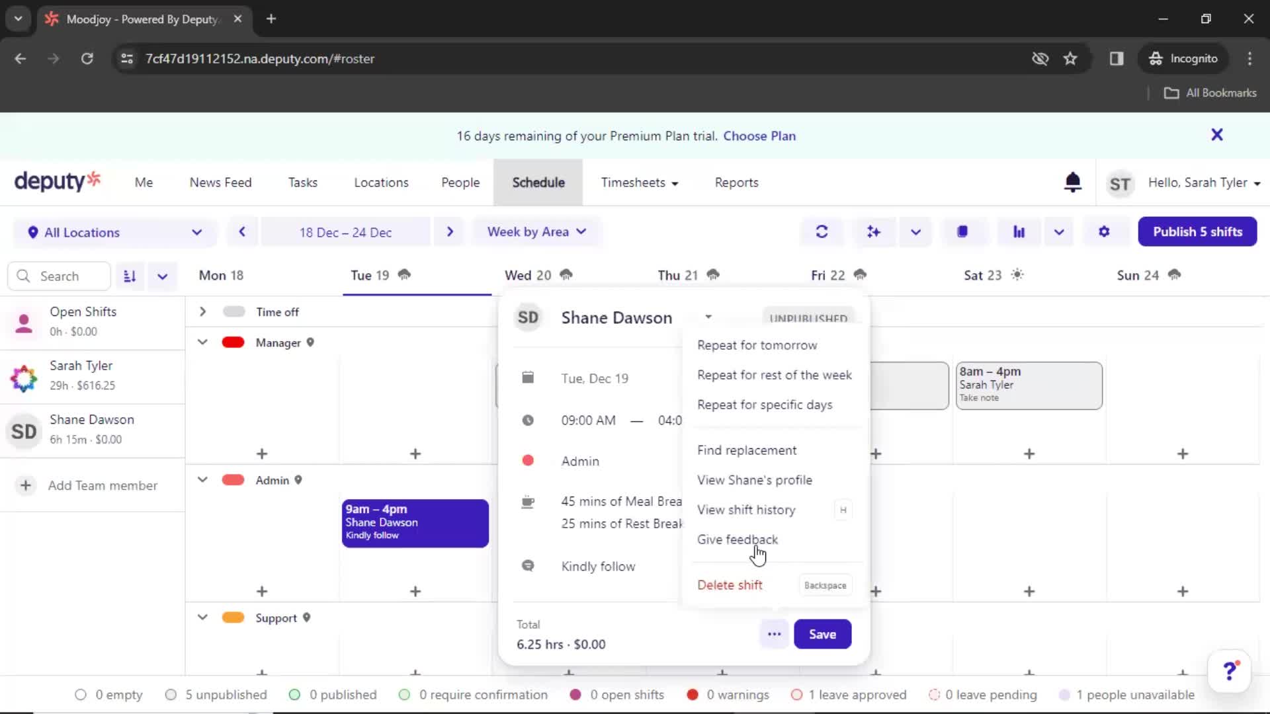Click the bar chart reports icon

pyautogui.click(x=1019, y=232)
